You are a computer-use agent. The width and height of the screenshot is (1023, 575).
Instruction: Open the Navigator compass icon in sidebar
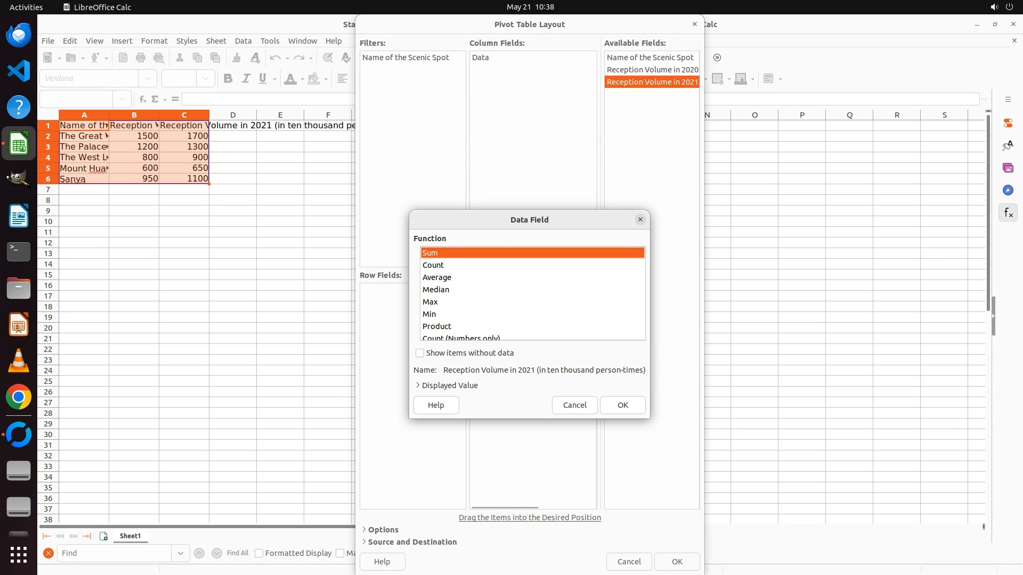click(x=1008, y=190)
